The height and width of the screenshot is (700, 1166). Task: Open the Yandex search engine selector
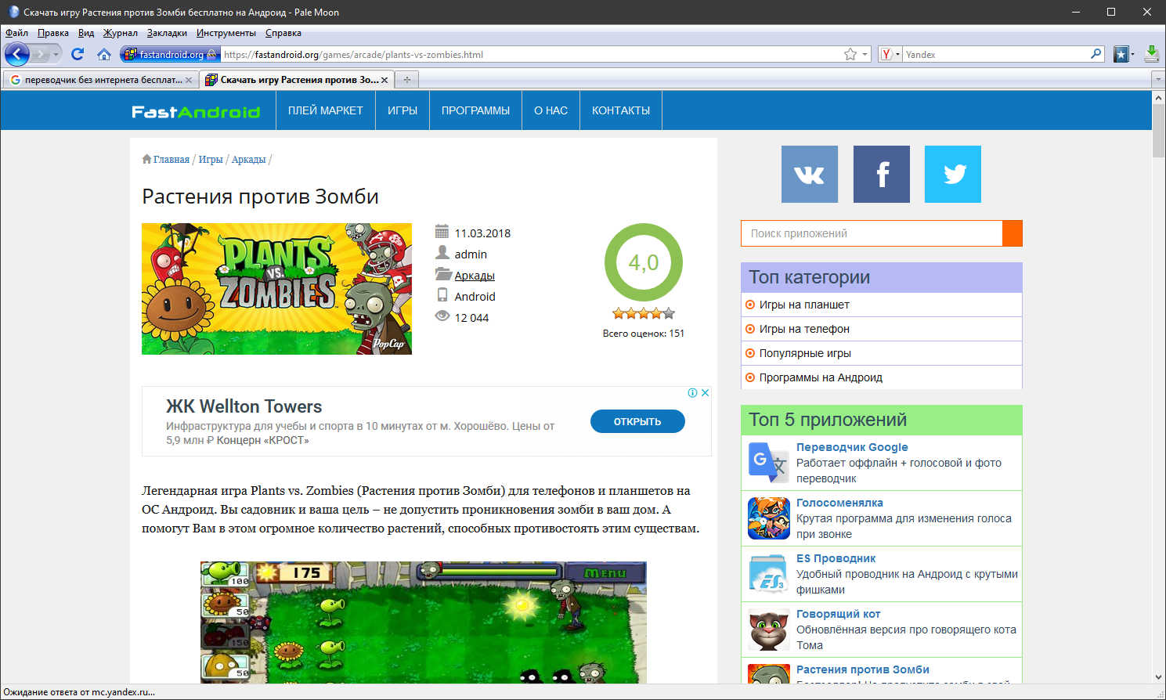pyautogui.click(x=890, y=54)
